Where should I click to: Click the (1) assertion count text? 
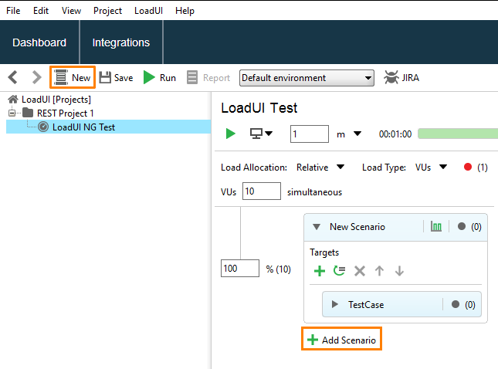click(x=482, y=167)
